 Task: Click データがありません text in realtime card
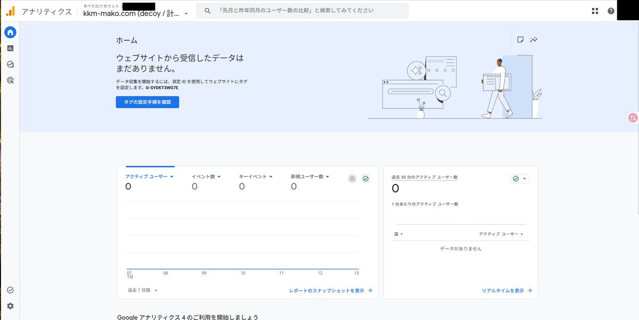pos(461,249)
